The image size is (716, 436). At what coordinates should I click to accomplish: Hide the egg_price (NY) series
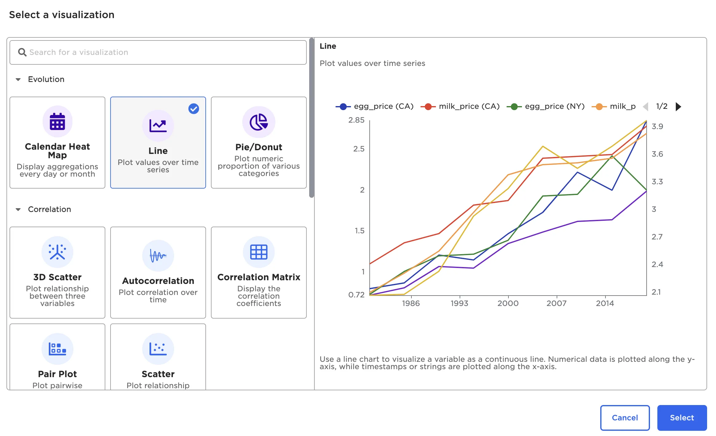coord(546,106)
